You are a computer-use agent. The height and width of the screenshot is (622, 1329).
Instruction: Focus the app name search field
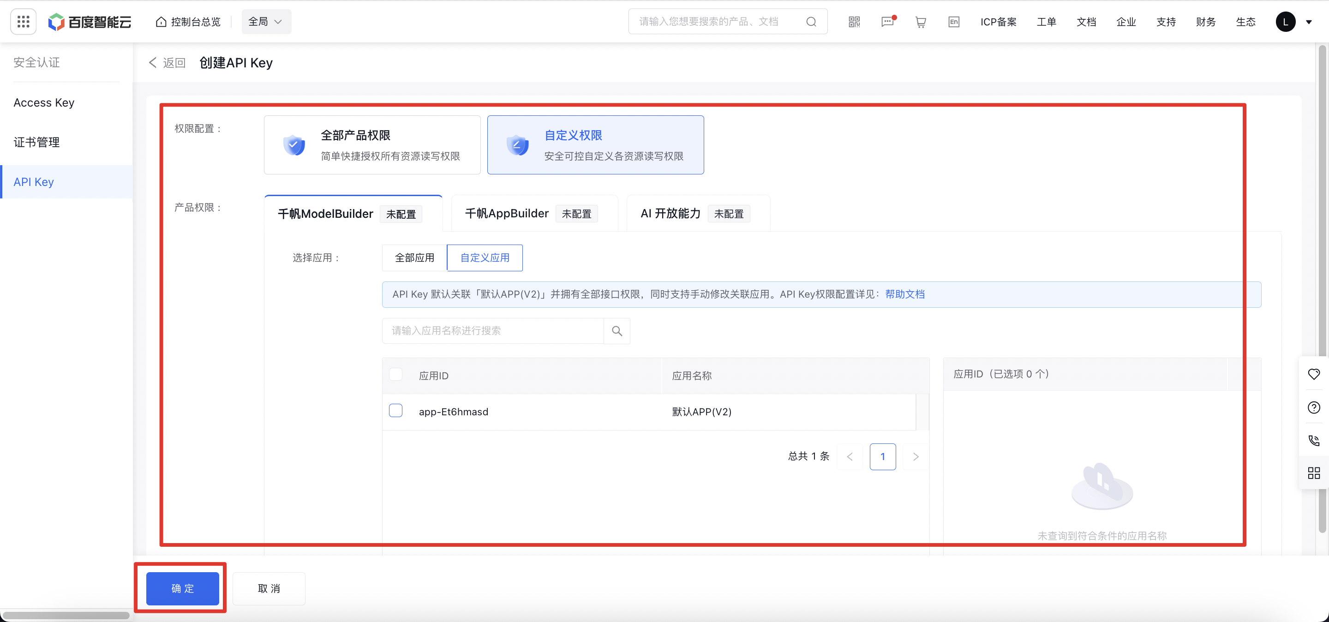pos(493,331)
